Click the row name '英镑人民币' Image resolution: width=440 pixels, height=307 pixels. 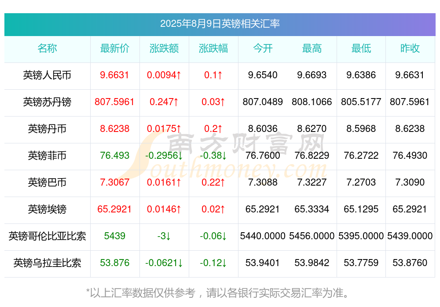click(47, 75)
